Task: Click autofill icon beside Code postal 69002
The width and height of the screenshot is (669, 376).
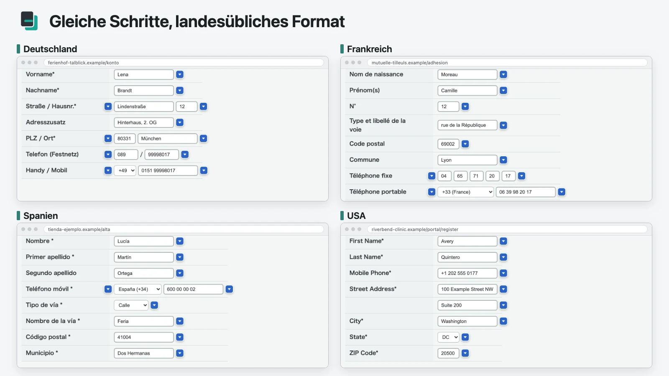Action: pyautogui.click(x=465, y=144)
